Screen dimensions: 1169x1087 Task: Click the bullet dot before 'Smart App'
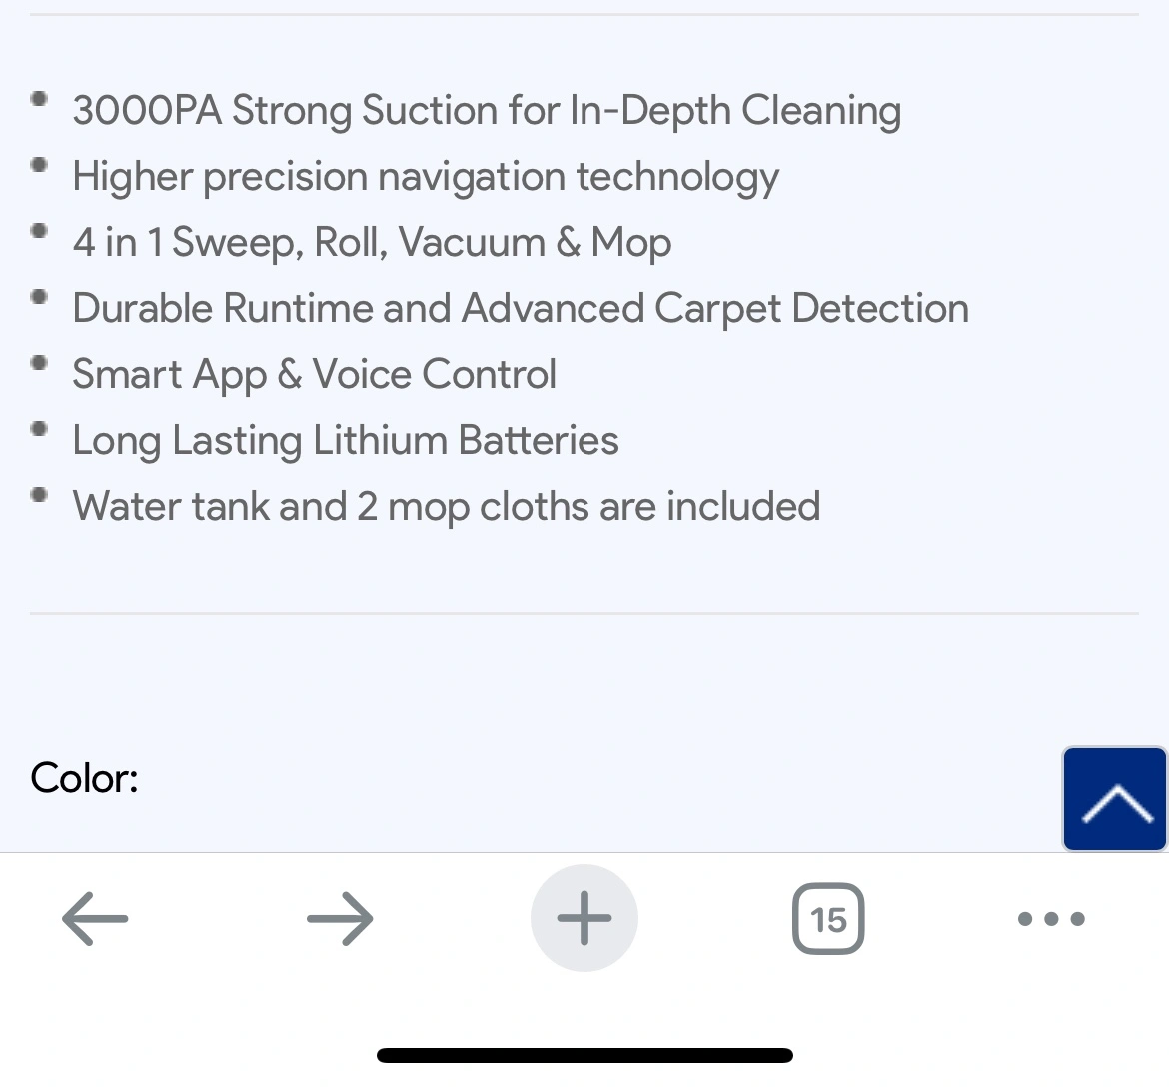[x=40, y=362]
